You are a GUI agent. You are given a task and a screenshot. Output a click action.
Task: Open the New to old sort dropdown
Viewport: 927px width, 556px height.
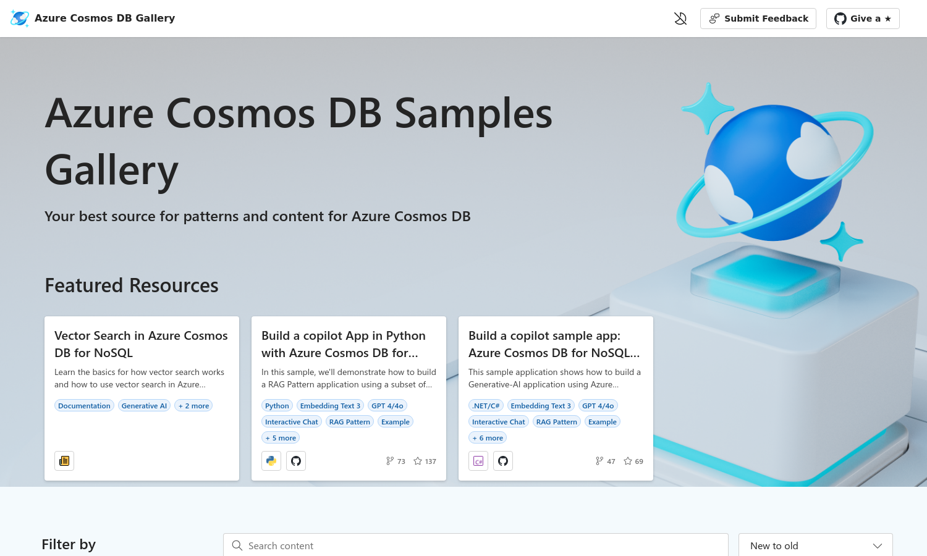click(815, 545)
